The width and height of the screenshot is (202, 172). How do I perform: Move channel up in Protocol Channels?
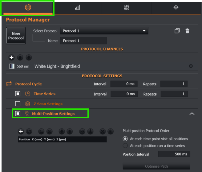[20, 57]
